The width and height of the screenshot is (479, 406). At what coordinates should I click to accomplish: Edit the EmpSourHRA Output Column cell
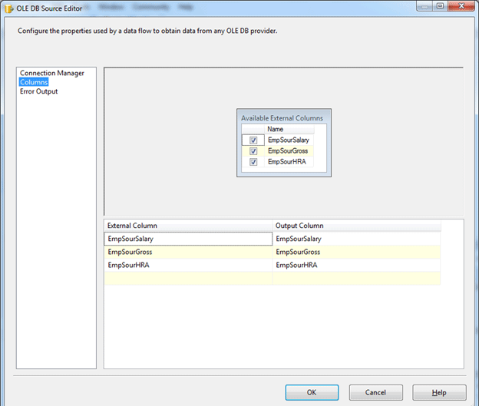click(x=356, y=266)
